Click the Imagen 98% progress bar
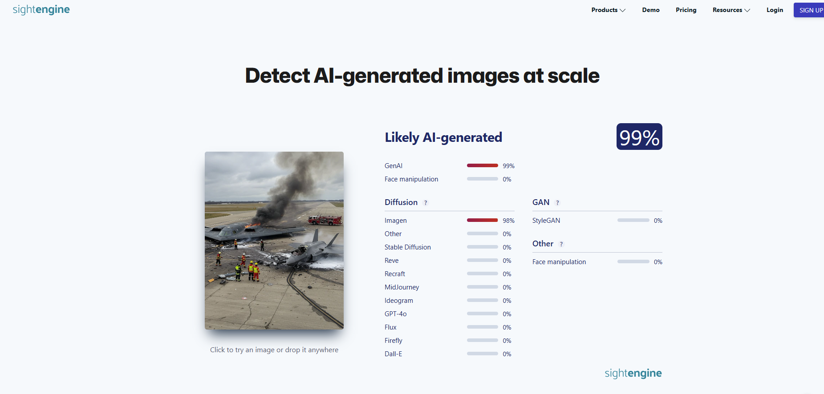Image resolution: width=824 pixels, height=394 pixels. 483,220
